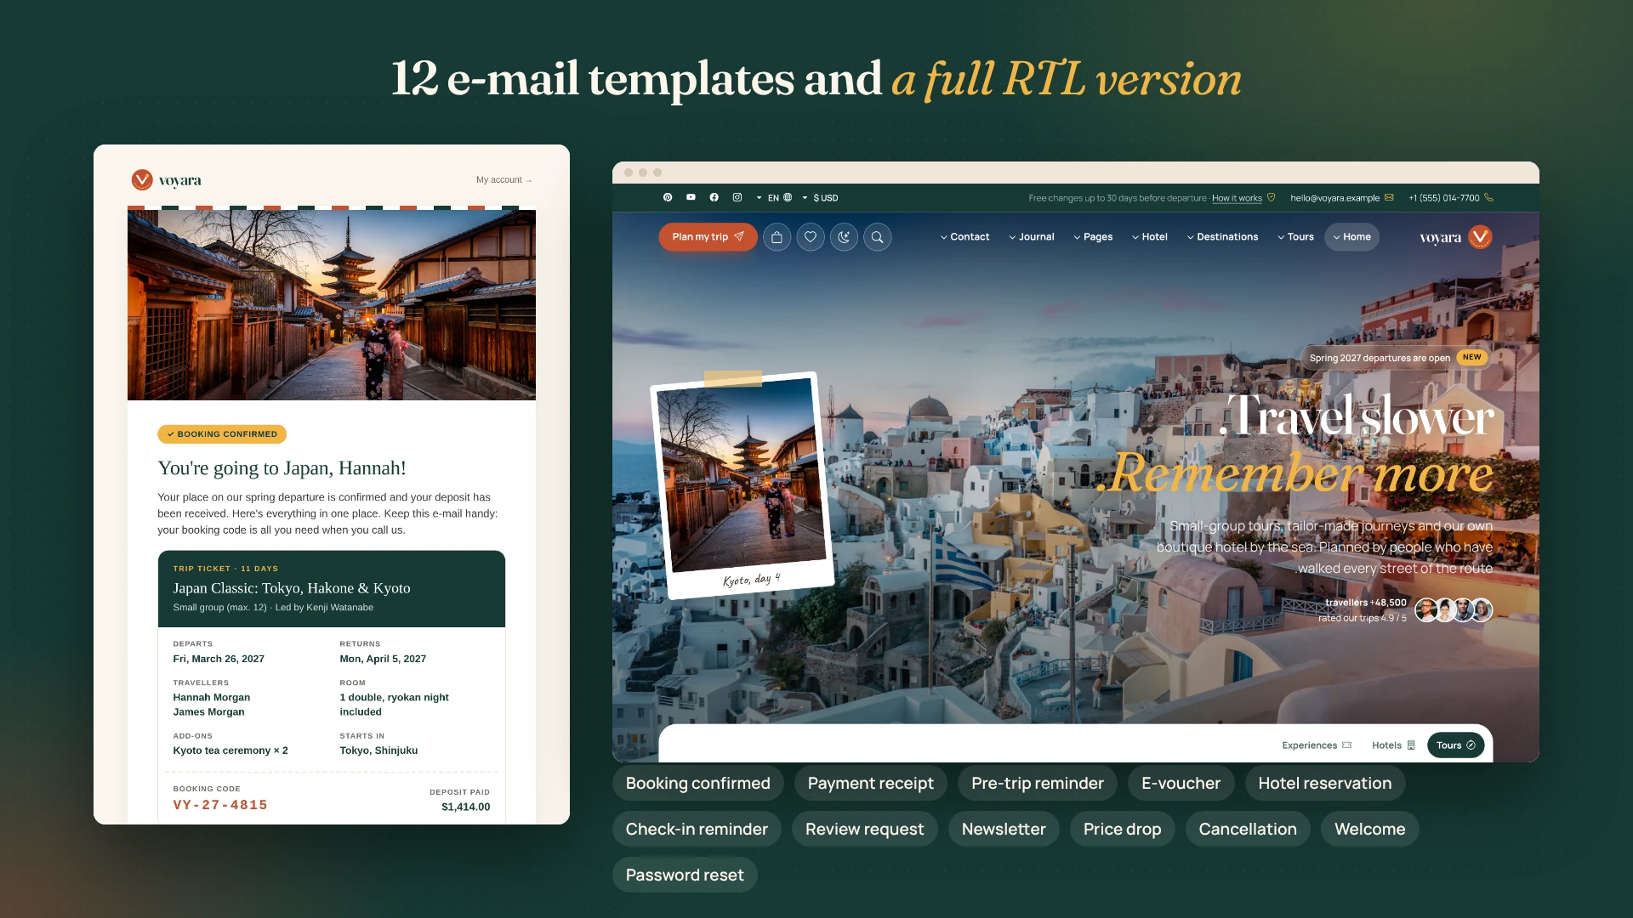The image size is (1633, 918).
Task: Click the Payment receipt template tag
Action: click(870, 783)
